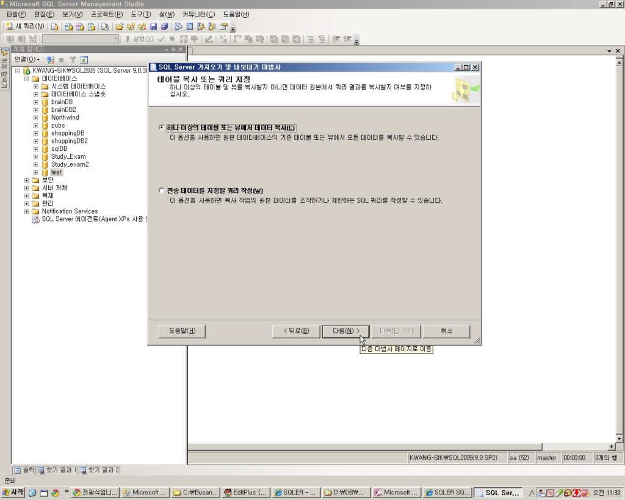Click the 시작 Start button on taskbar

pyautogui.click(x=13, y=493)
